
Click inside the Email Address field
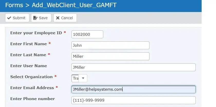134,89
